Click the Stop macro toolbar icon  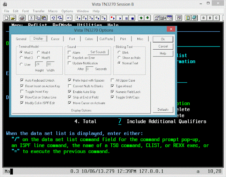pyautogui.click(x=133, y=18)
